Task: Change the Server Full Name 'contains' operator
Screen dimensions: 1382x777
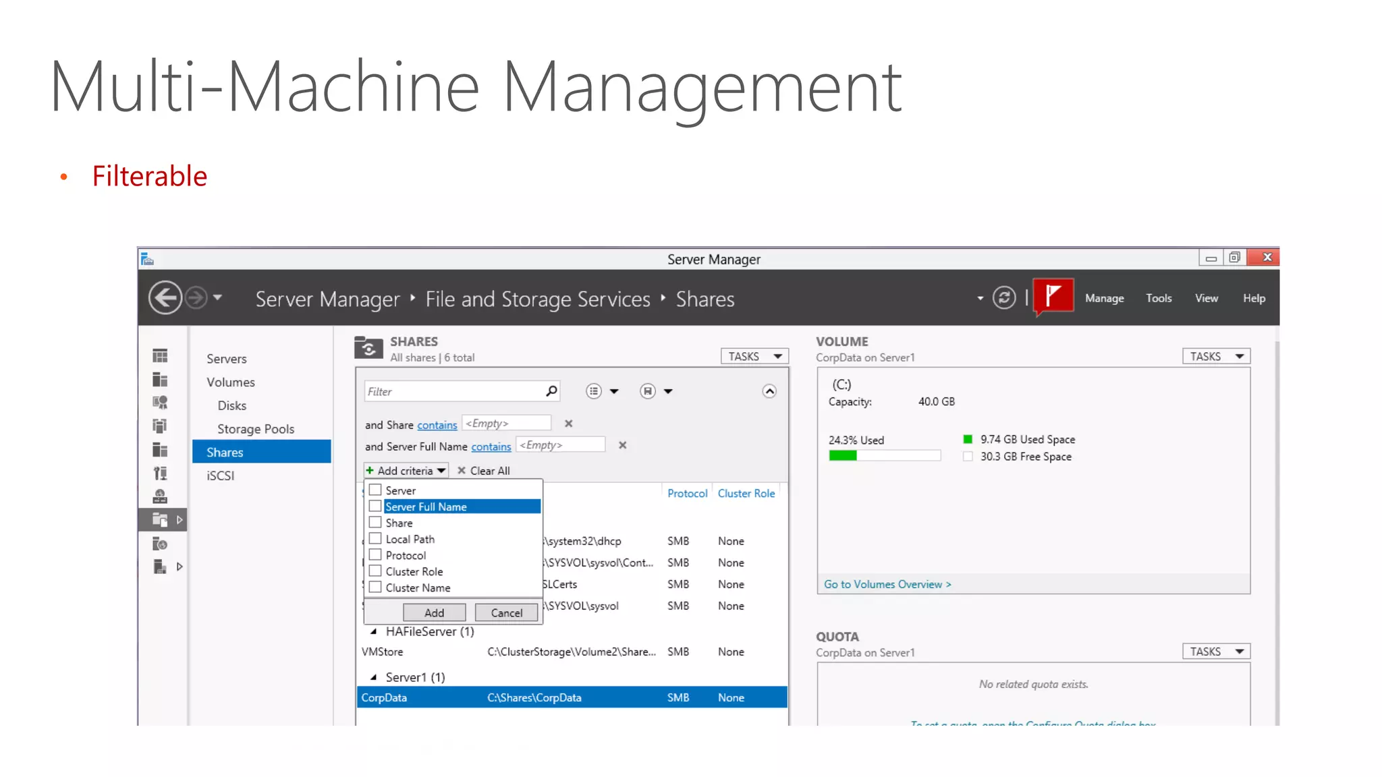Action: (x=491, y=447)
